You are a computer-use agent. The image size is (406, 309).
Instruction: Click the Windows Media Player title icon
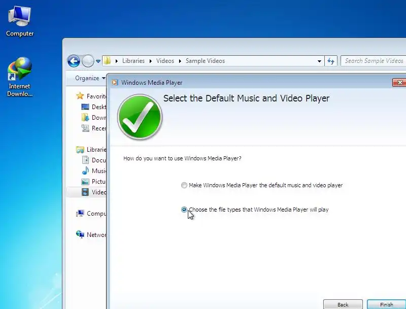tap(115, 83)
